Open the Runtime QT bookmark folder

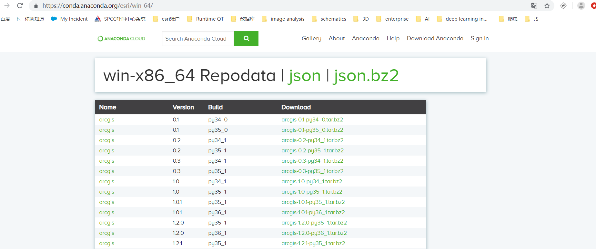click(x=205, y=19)
